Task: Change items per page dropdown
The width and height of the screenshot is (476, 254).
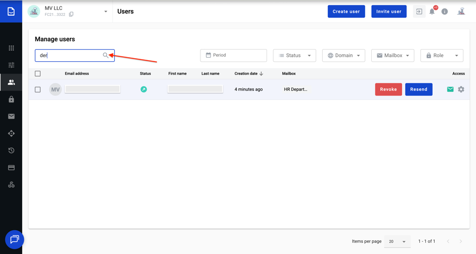Action: (397, 241)
